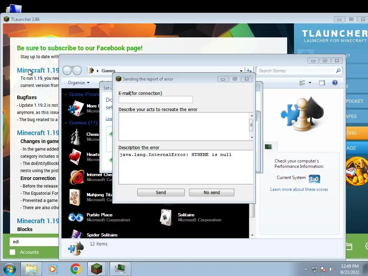Open the Organize menu in Games window
Viewport: 368px width, 276px height.
tap(79, 83)
